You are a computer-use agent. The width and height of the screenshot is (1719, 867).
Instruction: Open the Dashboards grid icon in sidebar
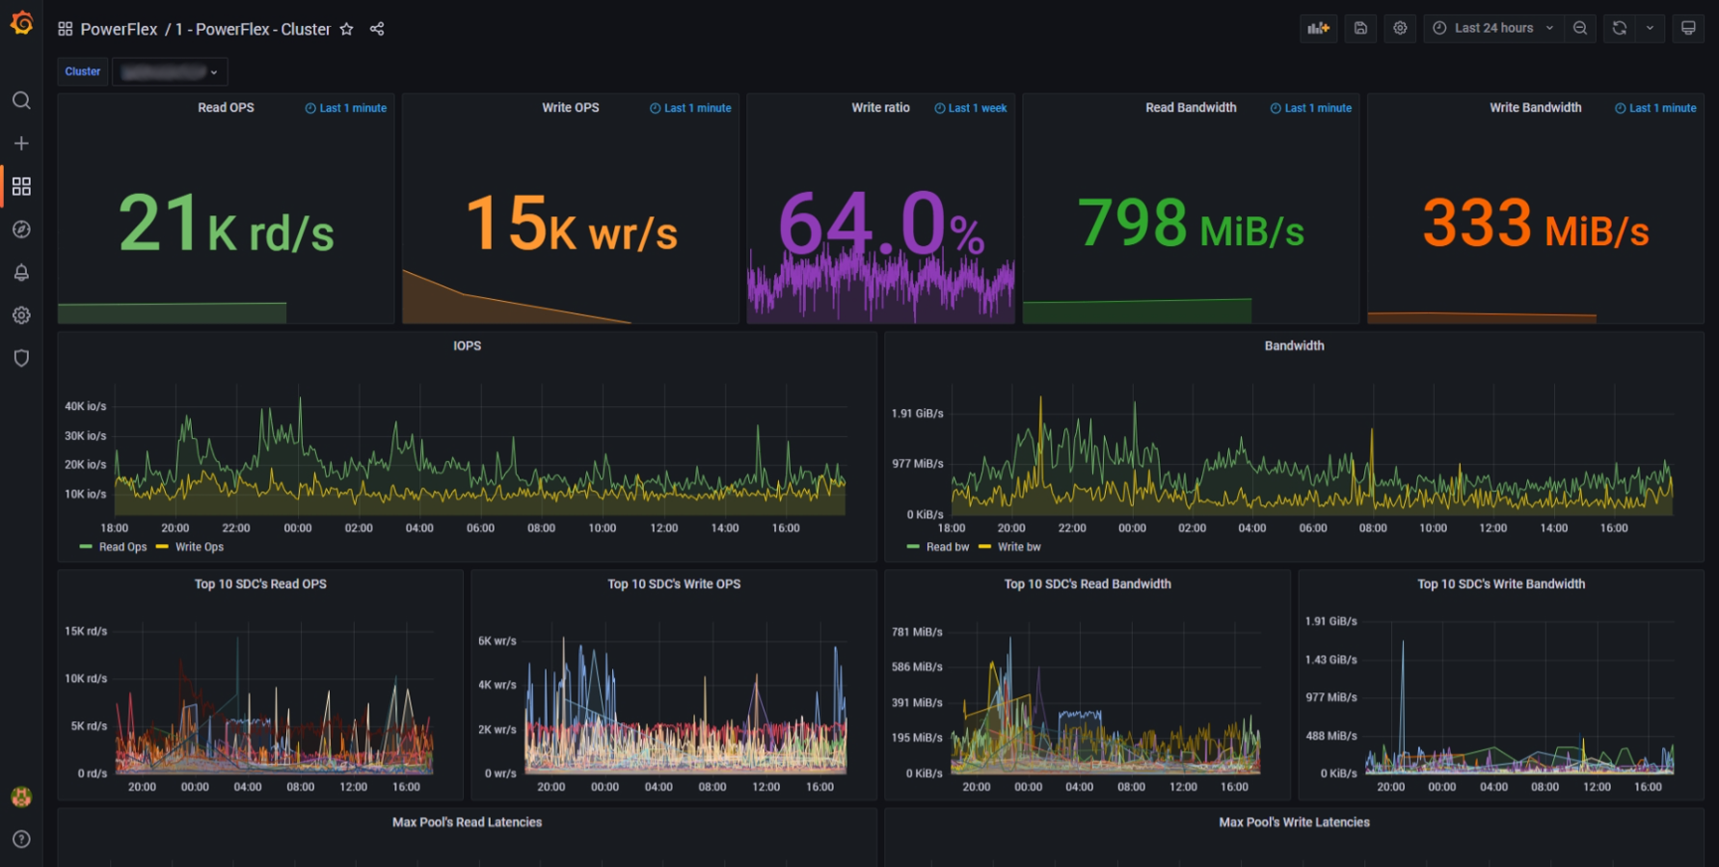point(21,187)
